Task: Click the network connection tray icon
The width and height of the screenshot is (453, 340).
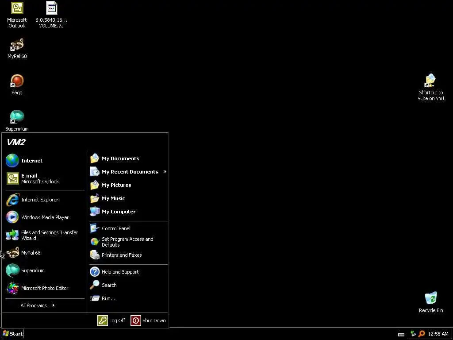Action: tap(413, 334)
